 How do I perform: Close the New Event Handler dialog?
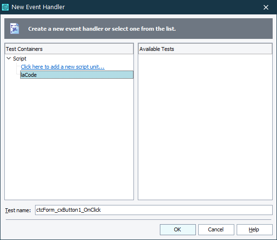[x=265, y=7]
